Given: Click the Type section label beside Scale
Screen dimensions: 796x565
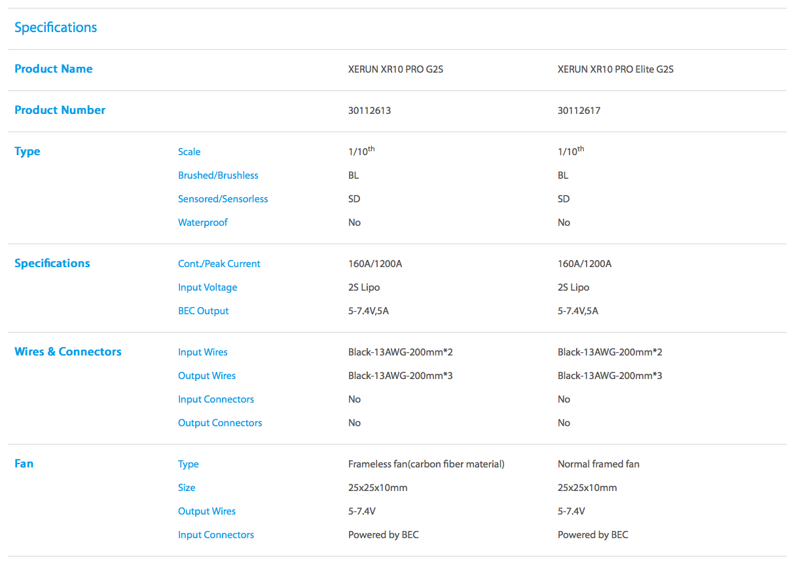Looking at the screenshot, I should tap(27, 151).
